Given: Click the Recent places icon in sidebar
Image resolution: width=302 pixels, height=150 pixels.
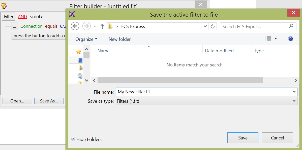Looking at the screenshot, I should [x=80, y=75].
